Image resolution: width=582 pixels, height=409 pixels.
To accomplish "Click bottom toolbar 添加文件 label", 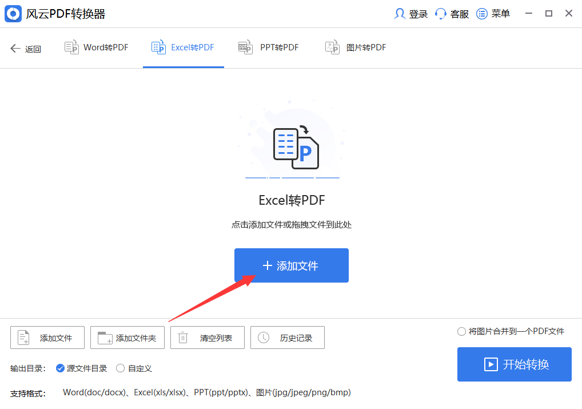I will [56, 338].
